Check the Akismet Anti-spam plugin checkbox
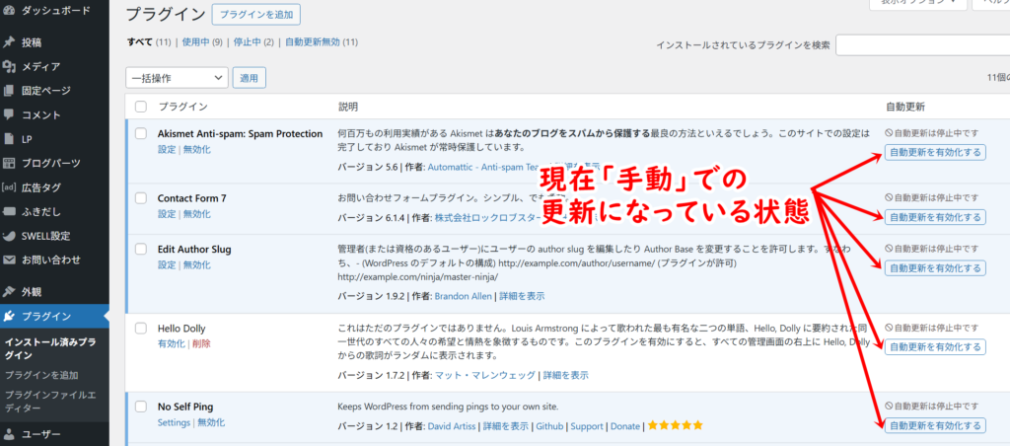 click(x=141, y=133)
